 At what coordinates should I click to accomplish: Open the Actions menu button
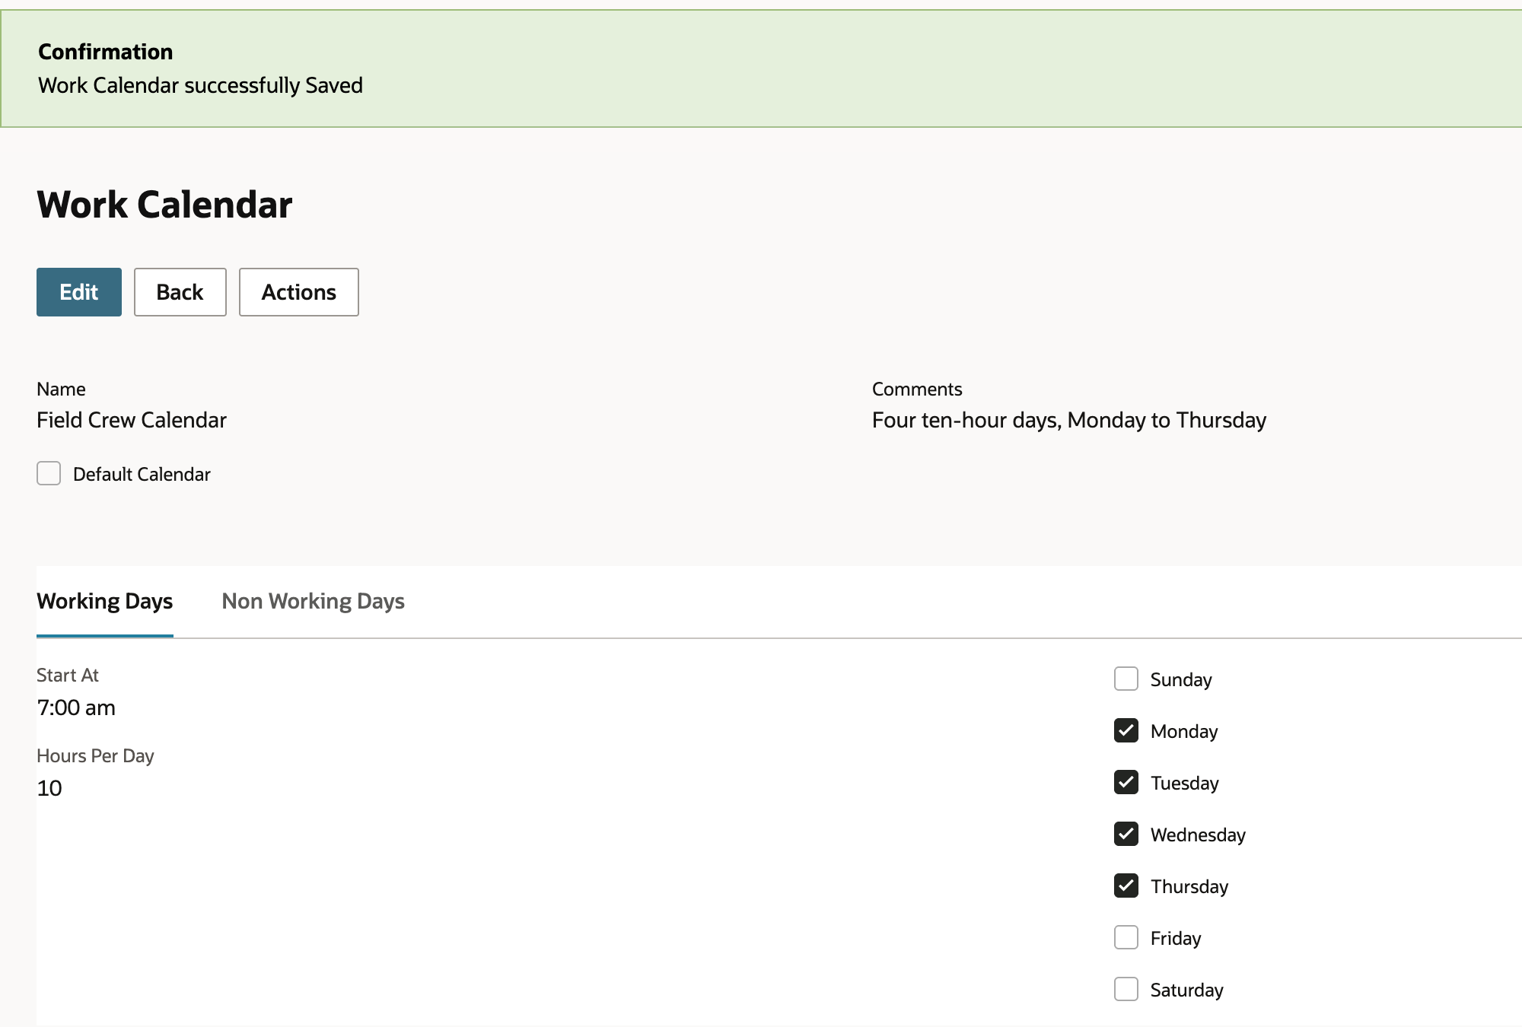pyautogui.click(x=299, y=292)
